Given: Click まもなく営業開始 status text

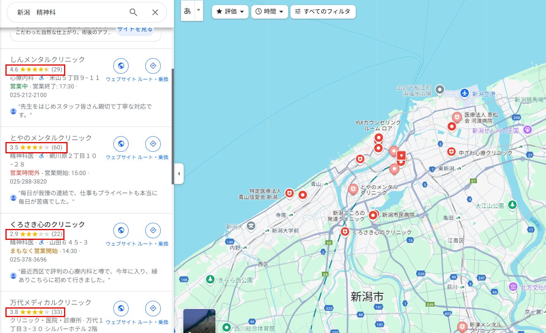Looking at the screenshot, I should click(34, 251).
